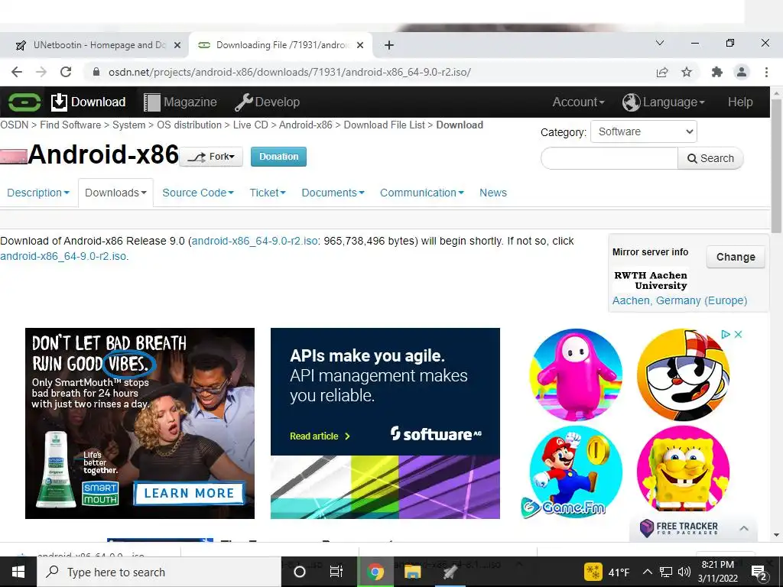Click Download File List breadcrumb
783x587 pixels.
click(x=385, y=125)
